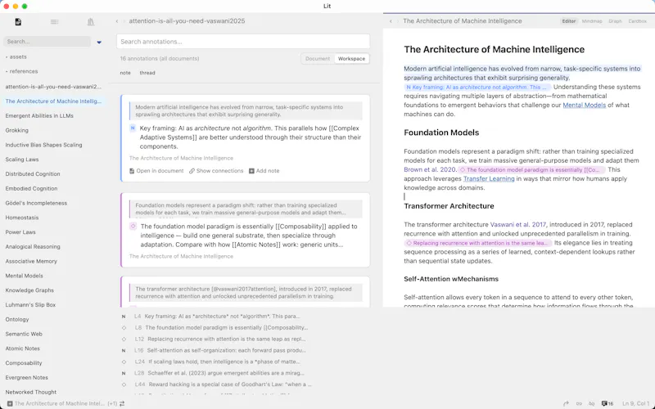The image size is (655, 409).
Task: Select L44 Reward hacking list row
Action: click(217, 384)
